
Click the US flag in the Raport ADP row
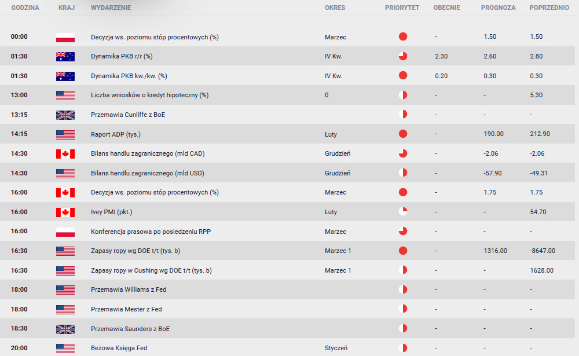[x=65, y=134]
